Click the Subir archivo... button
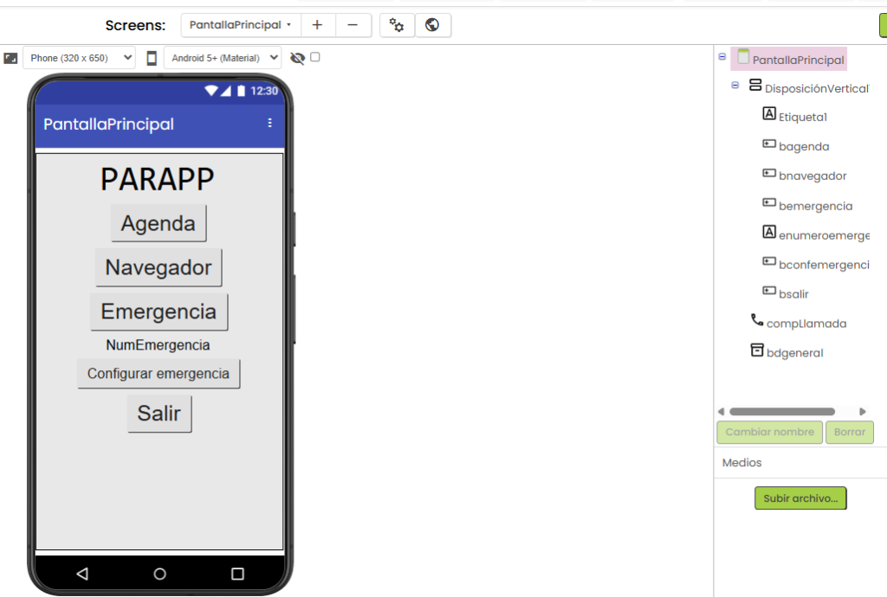Viewport: 887px width, 597px height. click(800, 498)
